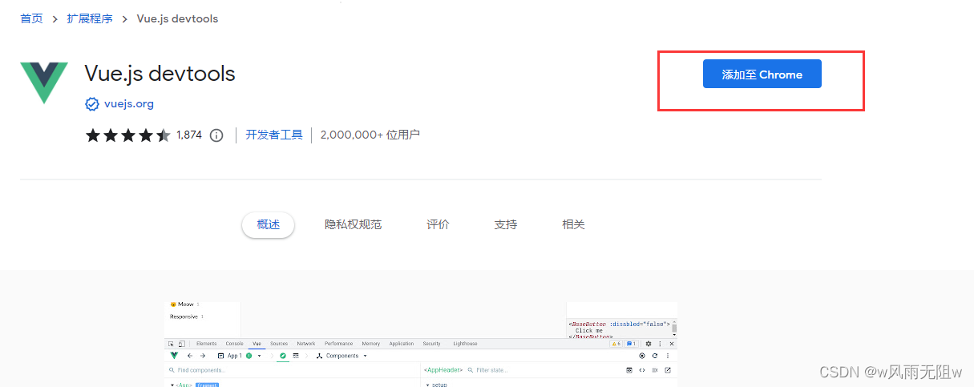
Task: Open the 支持 tab
Action: [506, 225]
